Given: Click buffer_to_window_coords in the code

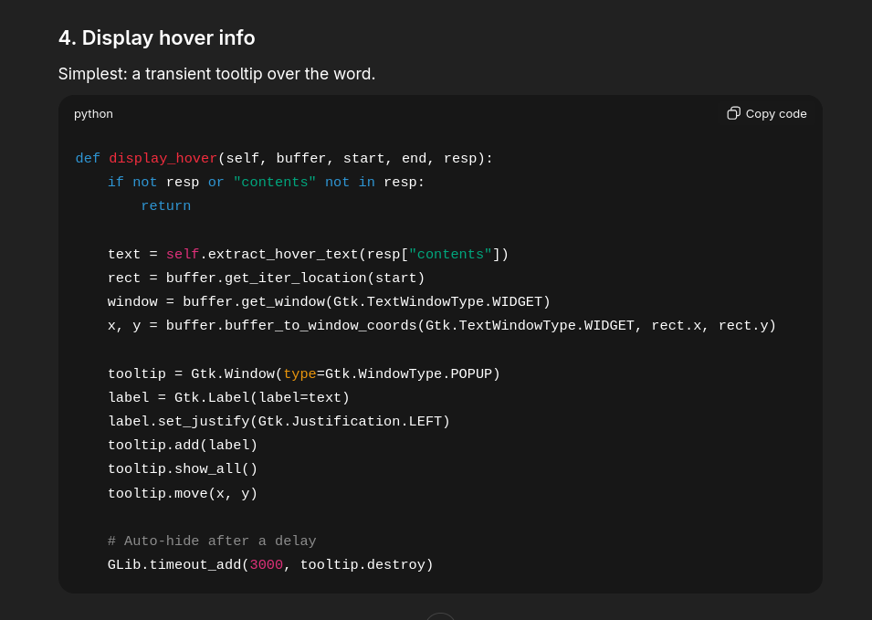Looking at the screenshot, I should pos(320,326).
